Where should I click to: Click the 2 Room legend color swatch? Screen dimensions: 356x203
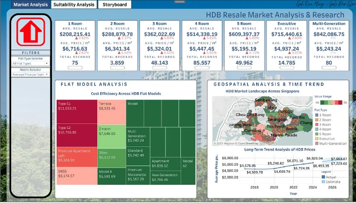tap(317, 120)
